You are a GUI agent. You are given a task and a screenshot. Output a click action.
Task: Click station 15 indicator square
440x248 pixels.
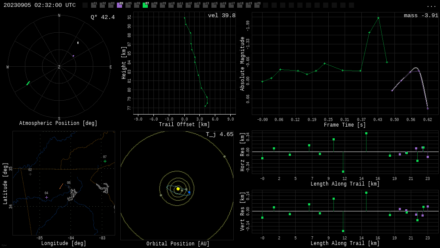point(214,5)
